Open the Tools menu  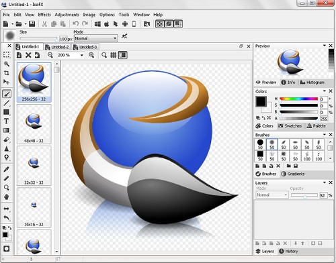pyautogui.click(x=124, y=15)
